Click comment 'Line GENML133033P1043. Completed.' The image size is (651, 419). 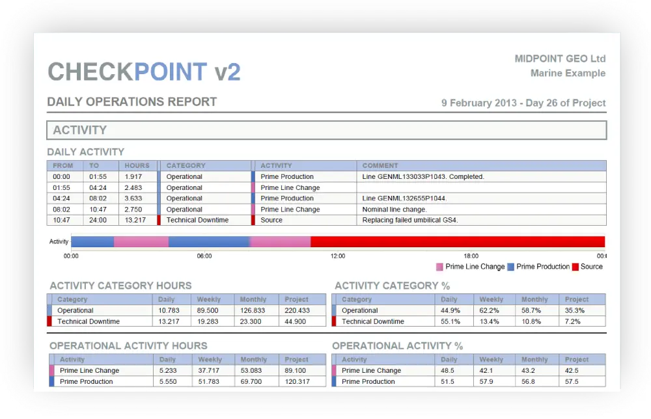coord(423,177)
